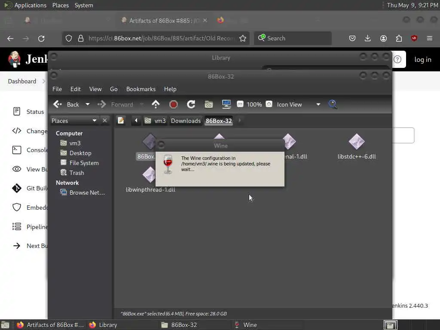Select 86Box-32 path bar button
440x330 pixels.
point(219,121)
